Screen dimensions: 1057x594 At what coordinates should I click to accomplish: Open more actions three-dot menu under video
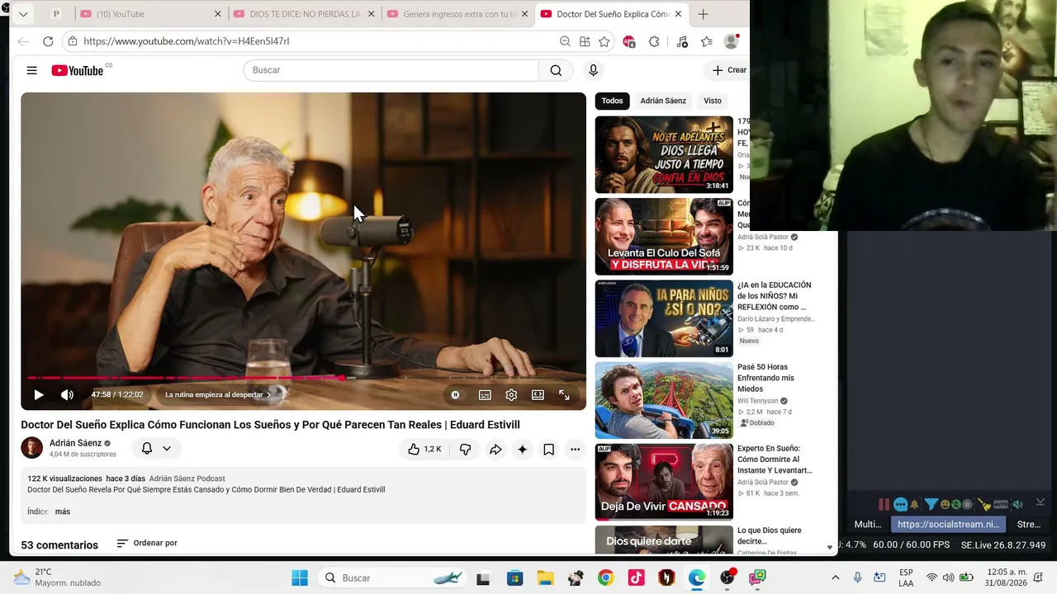575,449
